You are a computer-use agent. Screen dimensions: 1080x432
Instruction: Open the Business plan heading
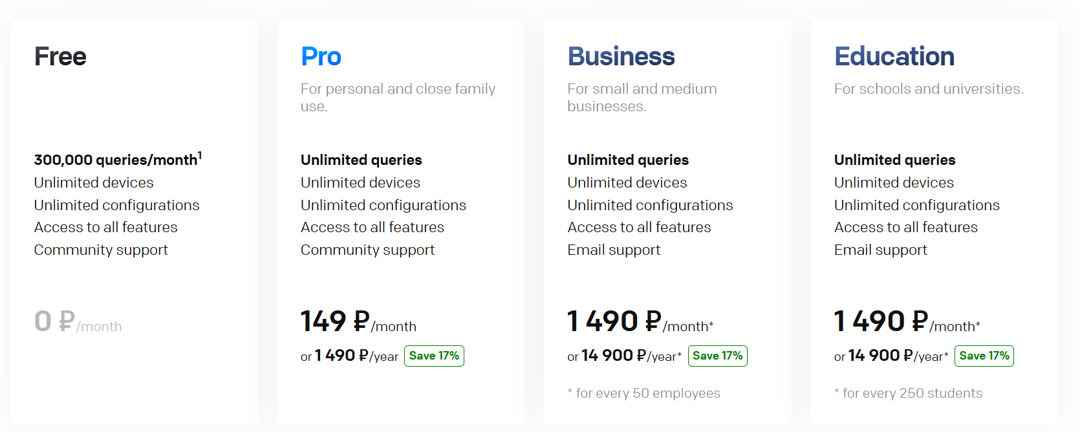click(621, 57)
